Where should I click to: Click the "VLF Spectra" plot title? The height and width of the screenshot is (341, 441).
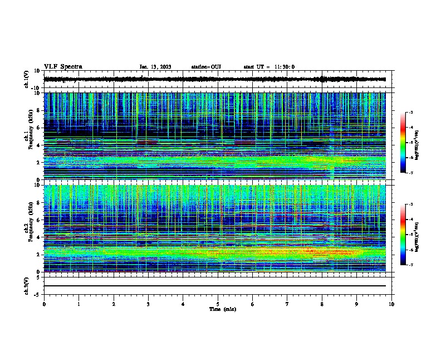(x=63, y=67)
